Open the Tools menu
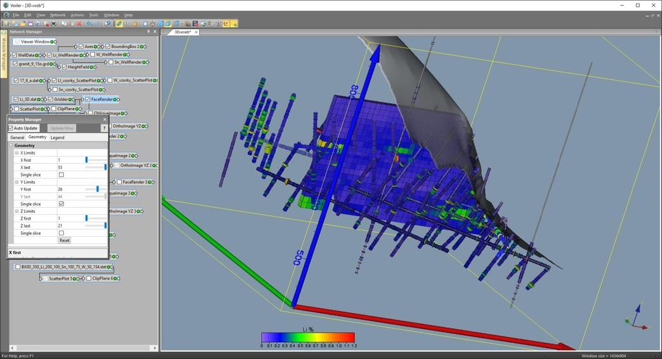 pyautogui.click(x=93, y=15)
